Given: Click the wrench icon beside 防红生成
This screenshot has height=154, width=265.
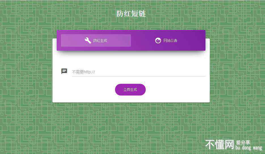Looking at the screenshot, I should click(88, 40).
